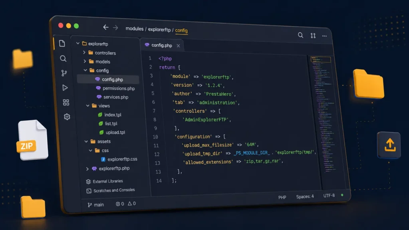Open Run and Debug play icon
409x230 pixels.
65,87
